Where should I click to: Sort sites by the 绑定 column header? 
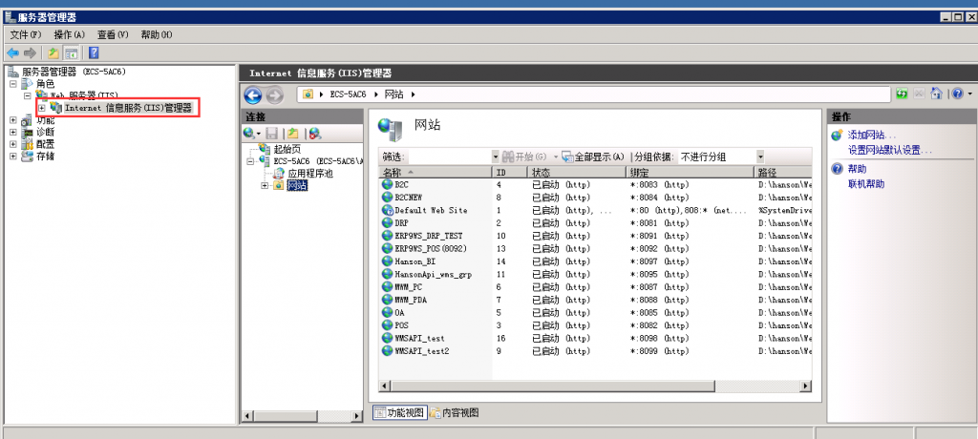click(690, 172)
